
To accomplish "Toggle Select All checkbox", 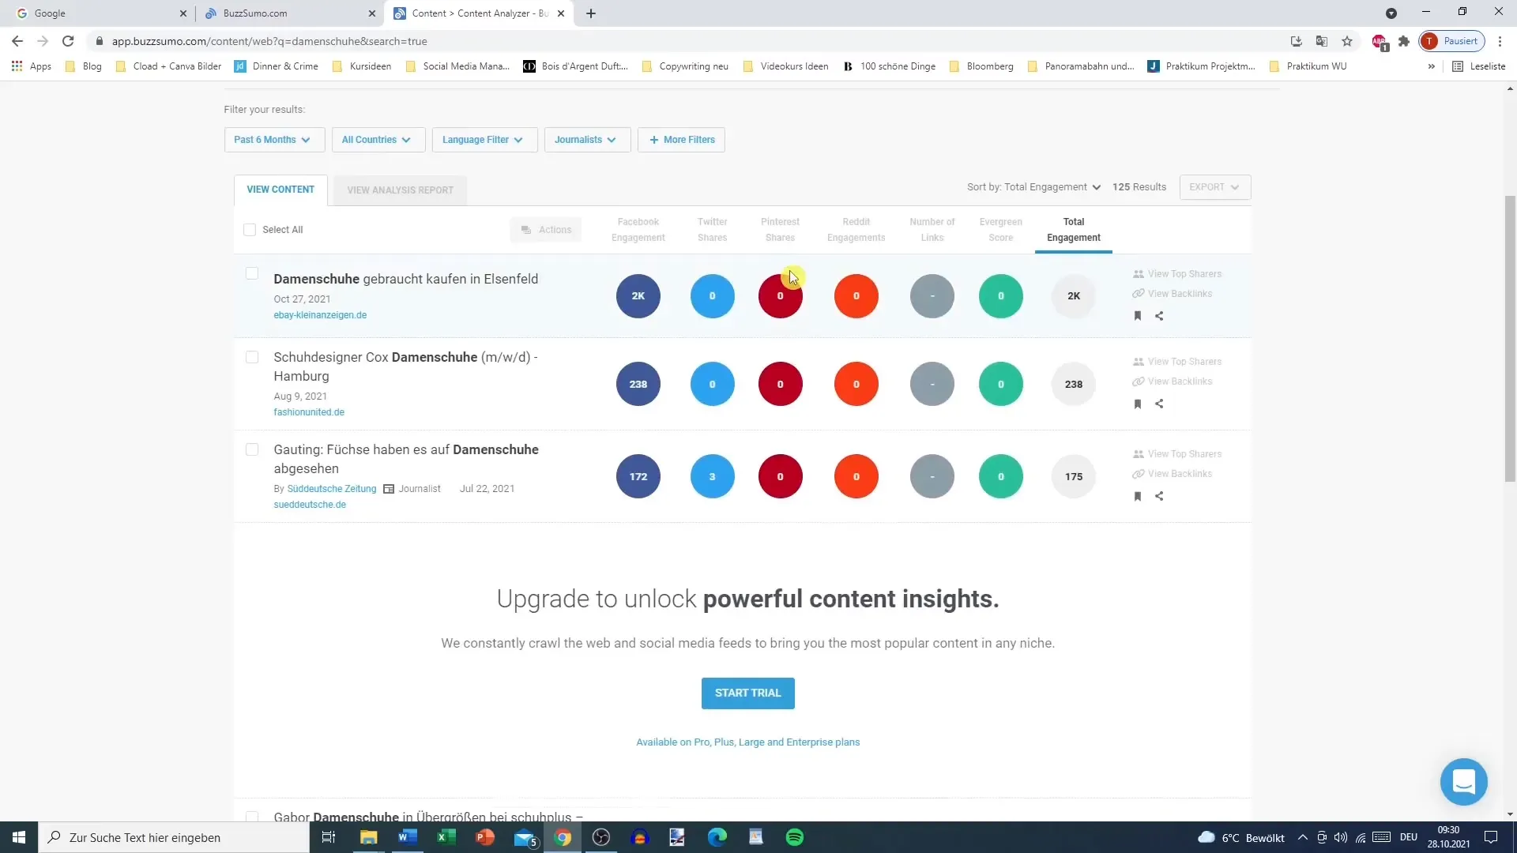I will coord(249,228).
